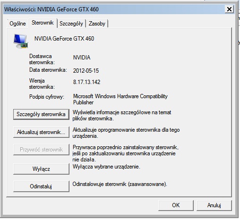Image resolution: width=240 pixels, height=219 pixels.
Task: Switch to the Ogólne tab
Action: pyautogui.click(x=17, y=24)
